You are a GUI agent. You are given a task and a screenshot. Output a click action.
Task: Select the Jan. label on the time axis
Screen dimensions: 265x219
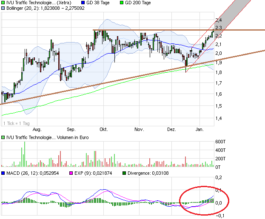pyautogui.click(x=200, y=129)
